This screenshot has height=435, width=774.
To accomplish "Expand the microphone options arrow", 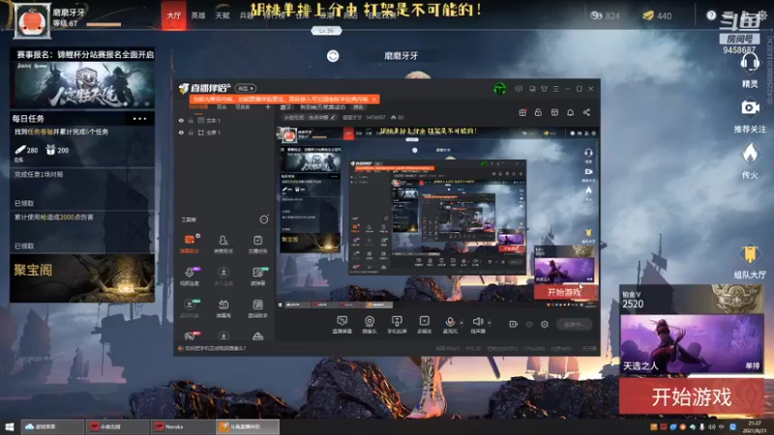I will (x=461, y=323).
